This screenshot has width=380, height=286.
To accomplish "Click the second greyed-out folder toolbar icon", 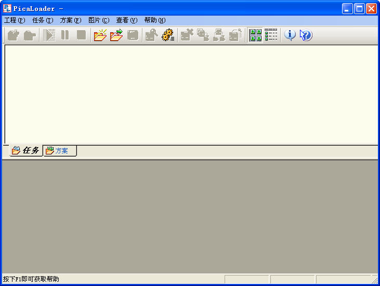I will (30, 35).
